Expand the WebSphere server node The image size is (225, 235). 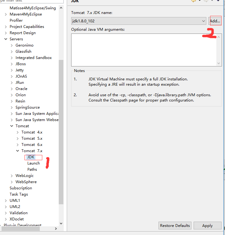tap(12, 182)
